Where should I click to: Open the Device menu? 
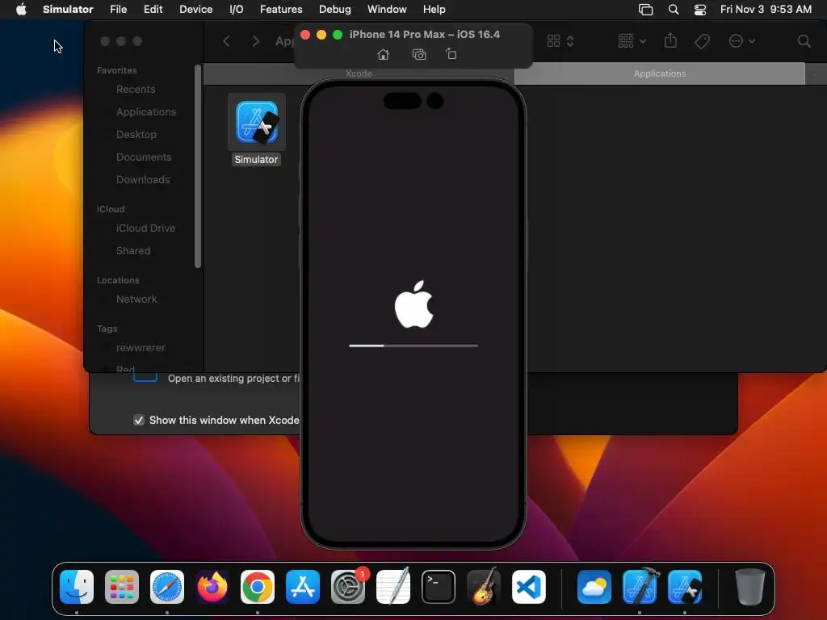195,10
